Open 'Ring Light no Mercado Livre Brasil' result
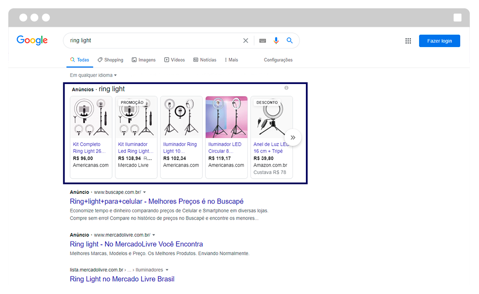 pyautogui.click(x=122, y=279)
